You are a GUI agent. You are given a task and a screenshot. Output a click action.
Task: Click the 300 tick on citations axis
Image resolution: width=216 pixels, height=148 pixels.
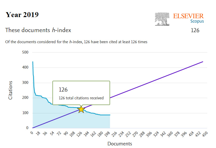point(25,83)
